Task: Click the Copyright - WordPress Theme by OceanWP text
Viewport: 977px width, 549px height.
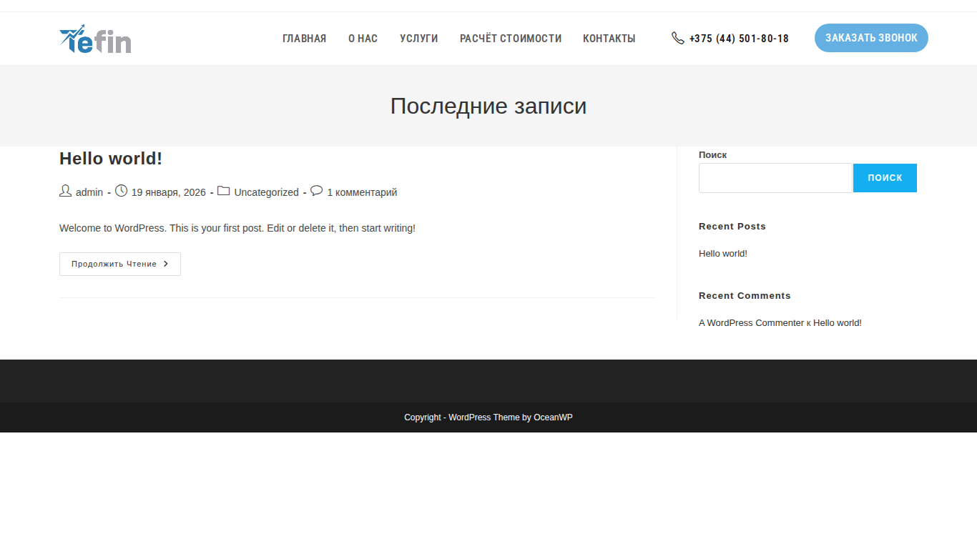Action: [488, 417]
